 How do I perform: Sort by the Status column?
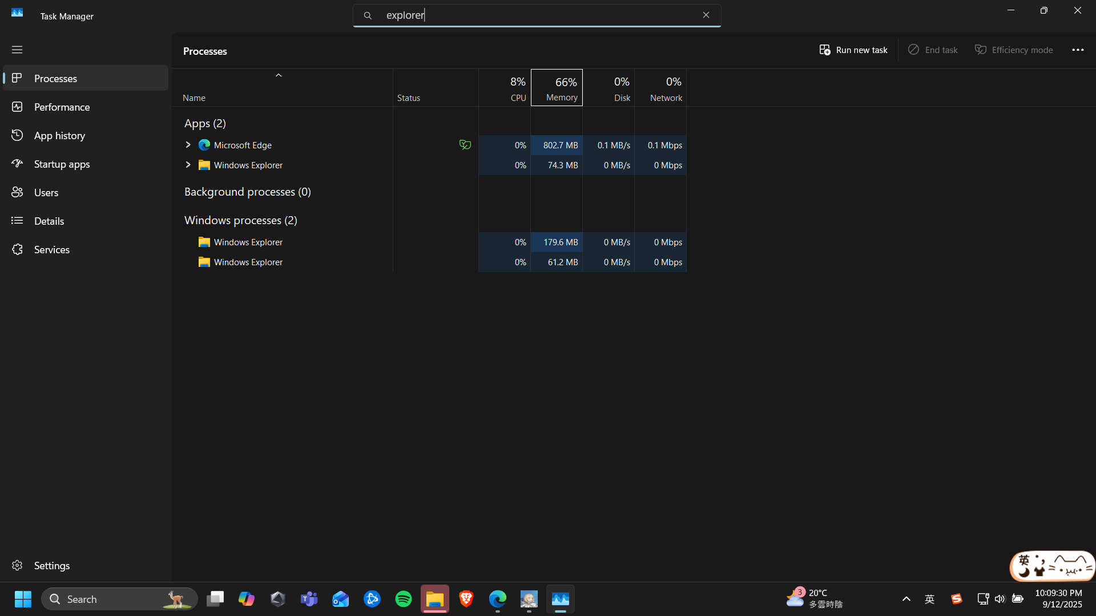click(436, 88)
